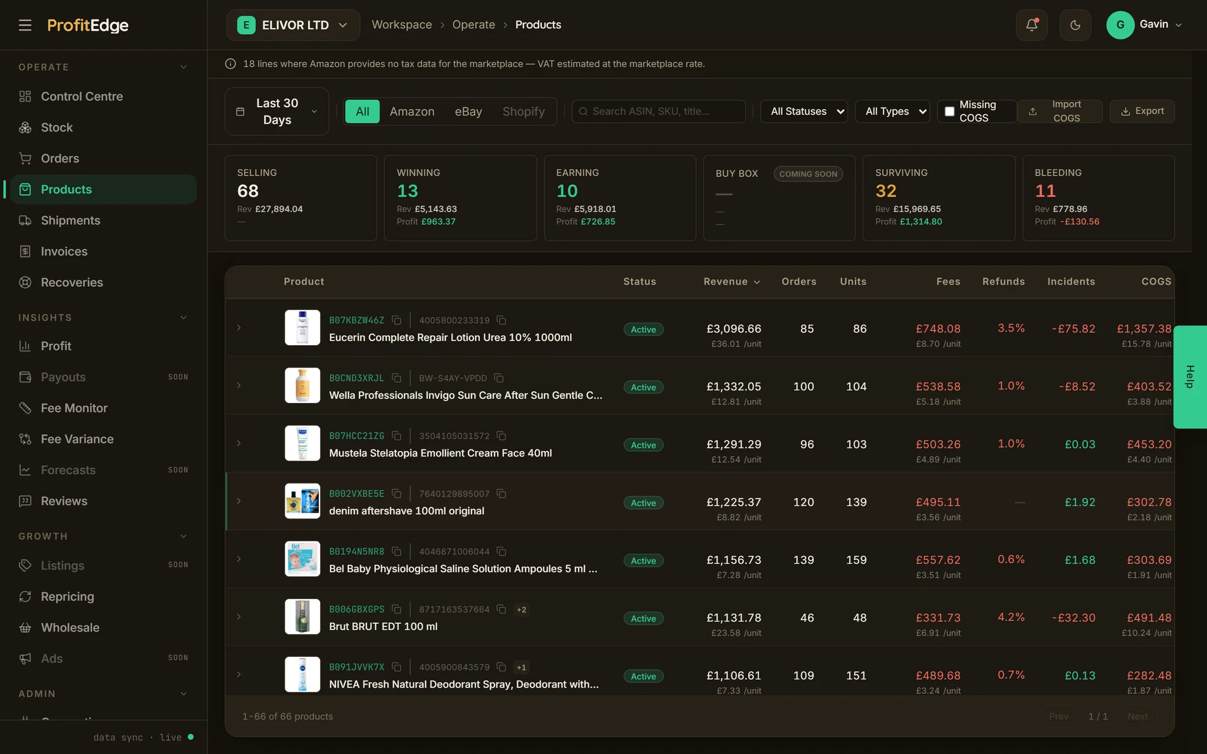Copy ASIN B091JVVK7X

(397, 666)
